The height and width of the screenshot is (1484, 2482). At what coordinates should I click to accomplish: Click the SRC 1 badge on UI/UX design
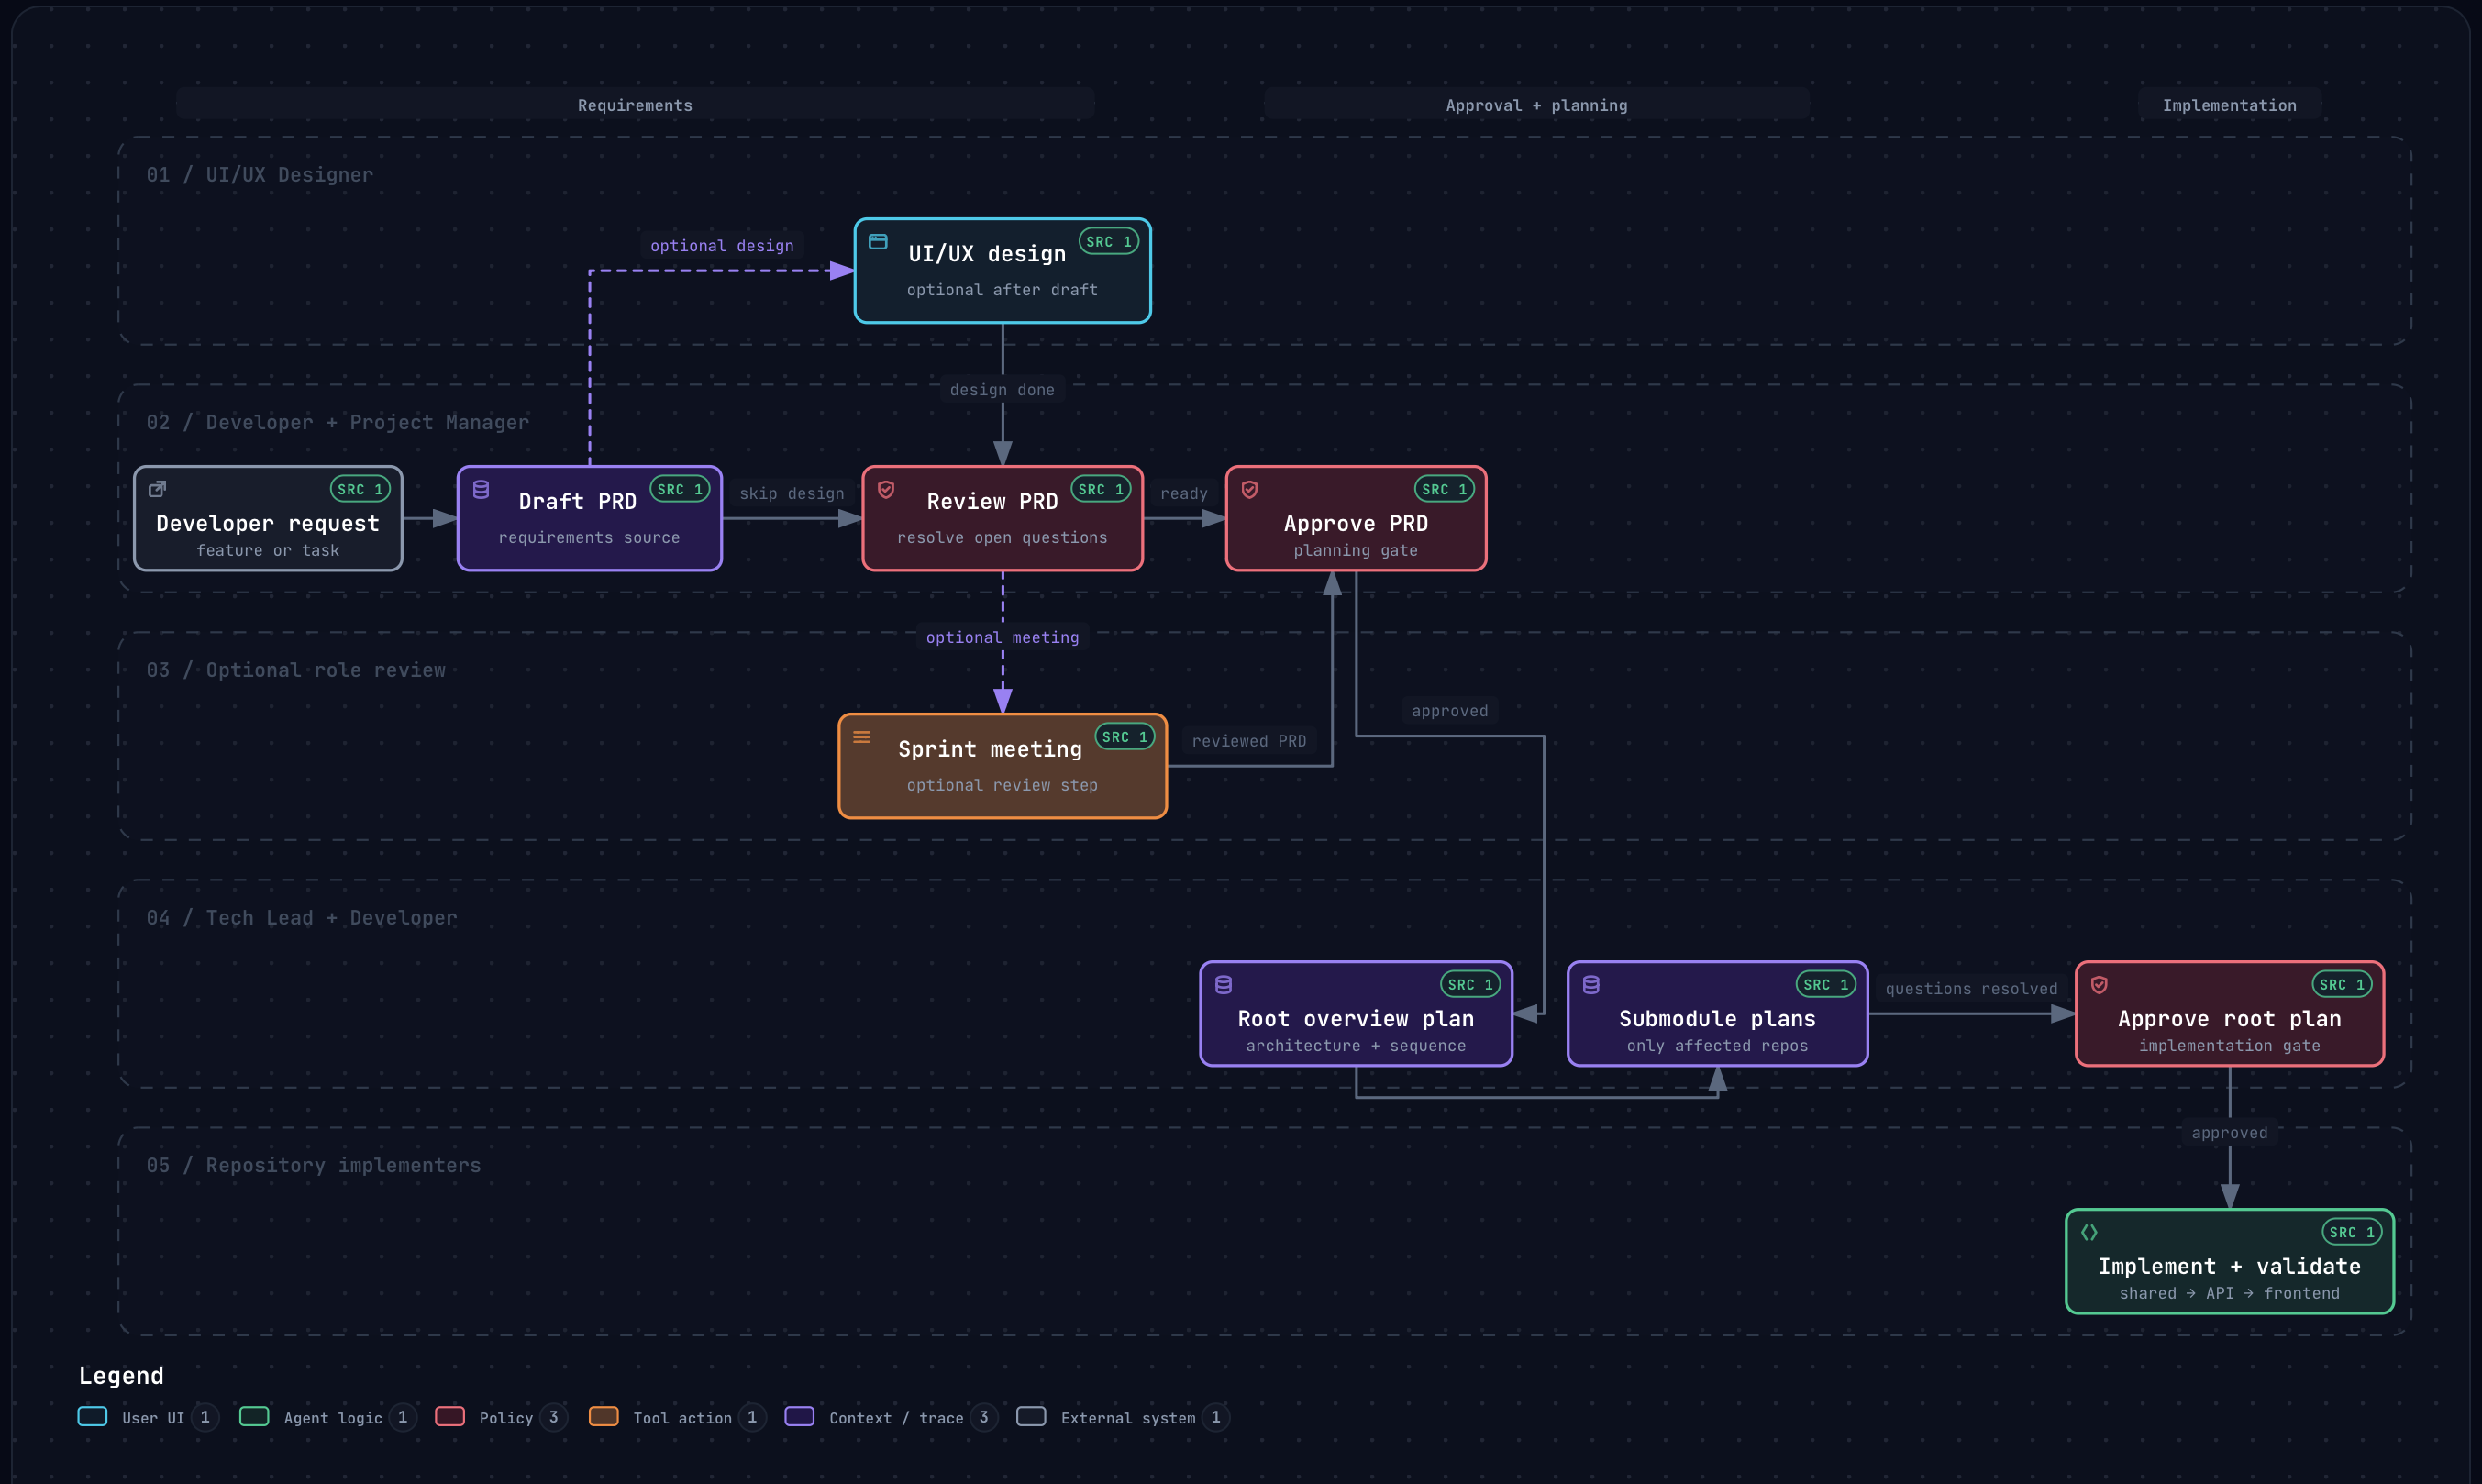[1109, 241]
